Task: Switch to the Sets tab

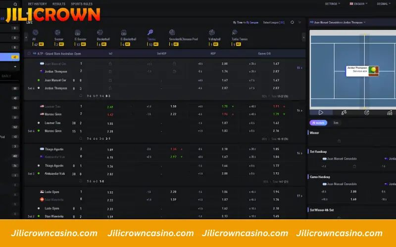Action: click(336, 123)
